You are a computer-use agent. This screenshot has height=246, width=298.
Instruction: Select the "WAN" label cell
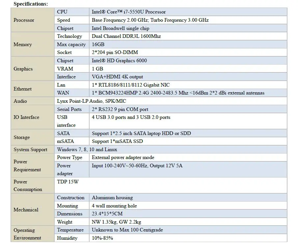tap(72, 93)
